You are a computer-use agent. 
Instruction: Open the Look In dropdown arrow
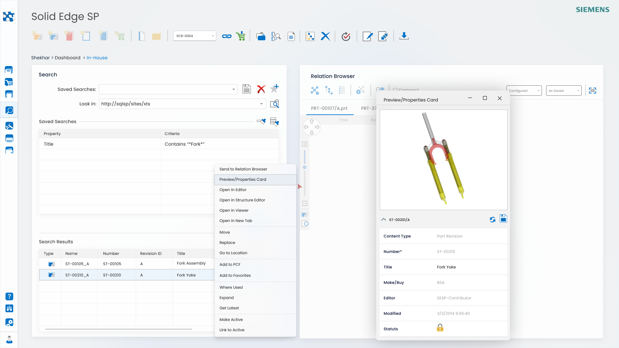point(261,104)
